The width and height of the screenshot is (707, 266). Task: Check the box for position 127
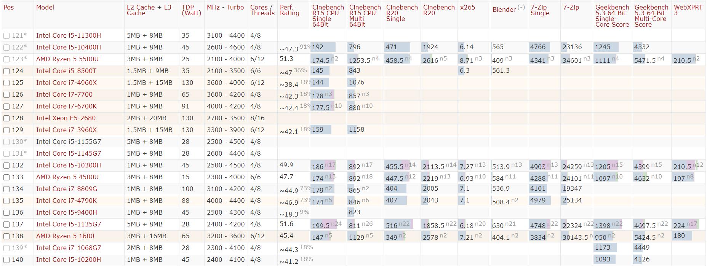coord(6,107)
